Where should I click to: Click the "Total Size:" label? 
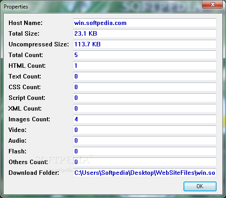click(x=24, y=33)
